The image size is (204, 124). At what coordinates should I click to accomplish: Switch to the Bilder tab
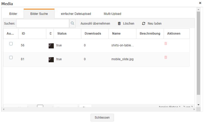13,14
